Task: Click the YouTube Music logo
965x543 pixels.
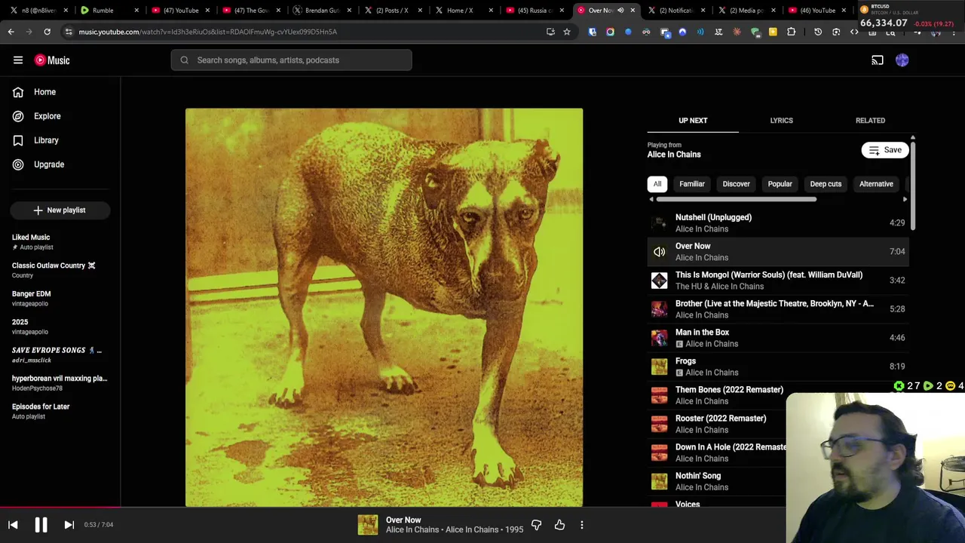Action: [52, 60]
